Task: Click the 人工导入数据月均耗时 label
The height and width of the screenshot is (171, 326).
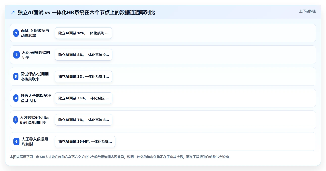Action: click(x=35, y=141)
